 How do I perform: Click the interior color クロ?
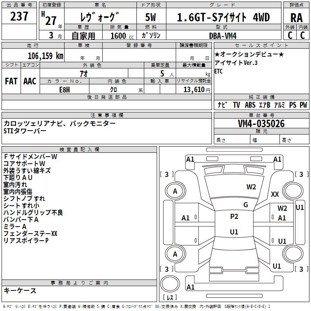point(114,90)
